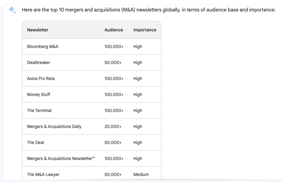Click the Dealbreaker importance value High
Screen dimensions: 282x182
pos(138,62)
